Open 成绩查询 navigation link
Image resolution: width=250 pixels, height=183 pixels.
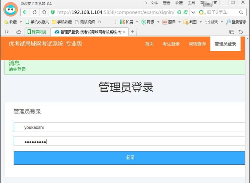coord(197,44)
